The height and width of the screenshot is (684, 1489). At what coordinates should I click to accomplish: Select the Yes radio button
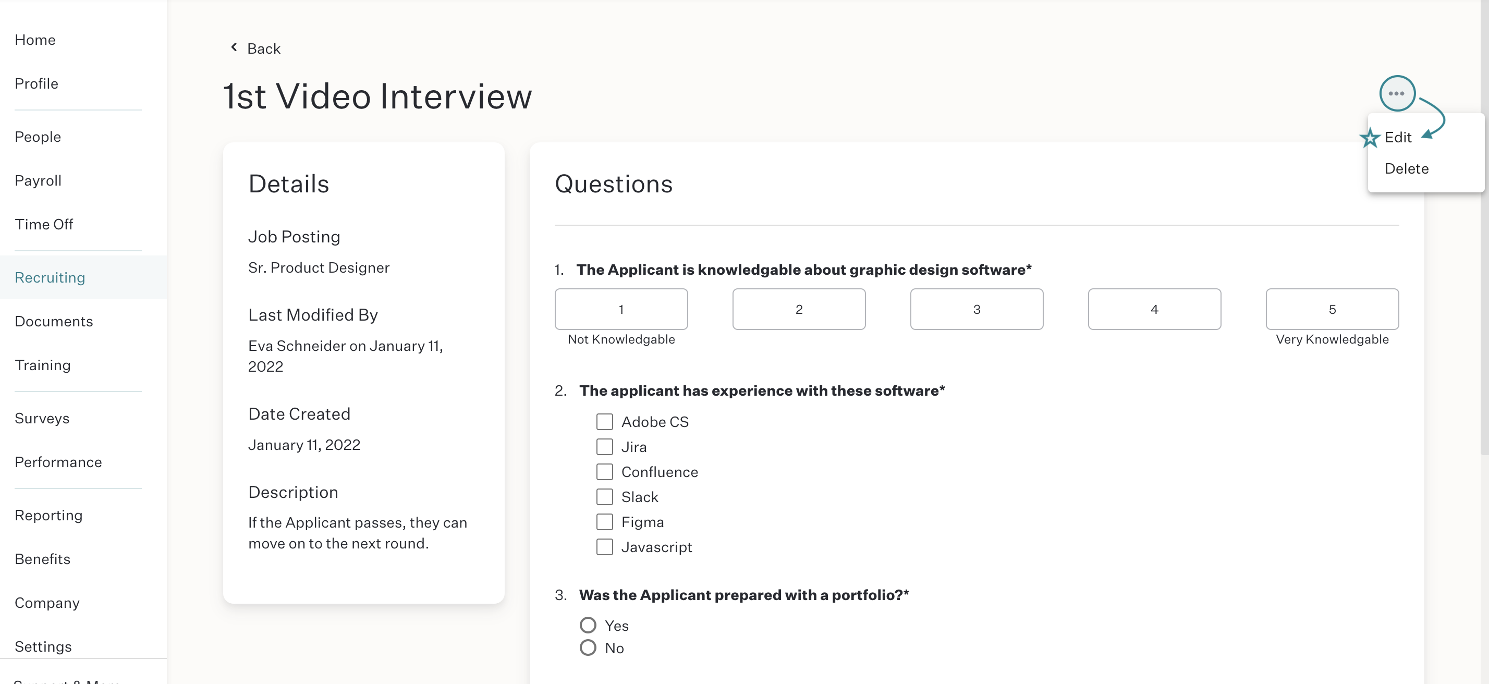click(x=587, y=625)
